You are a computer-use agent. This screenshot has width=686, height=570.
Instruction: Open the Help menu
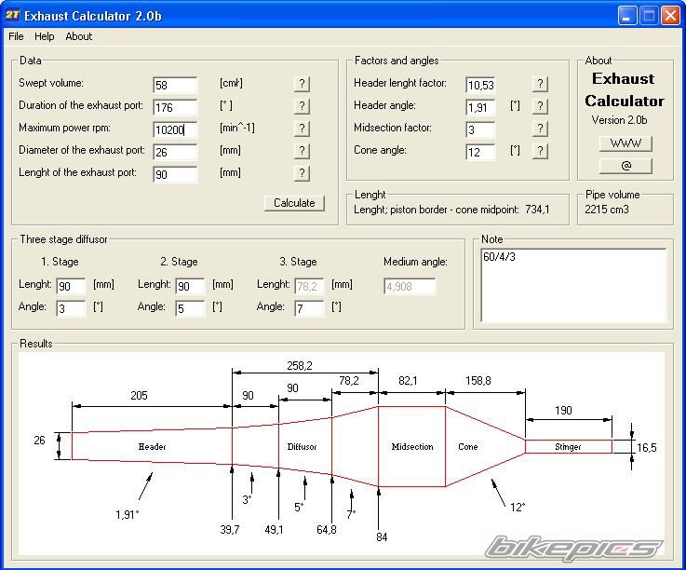coord(44,36)
